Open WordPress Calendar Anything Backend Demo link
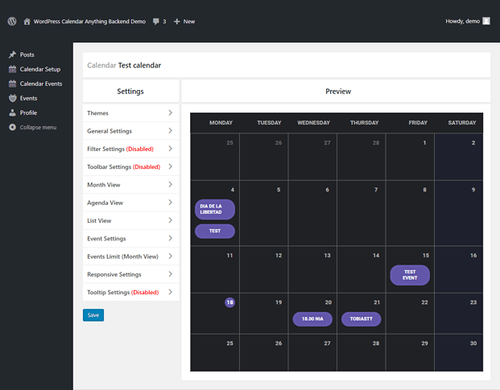The image size is (500, 390). coord(89,22)
